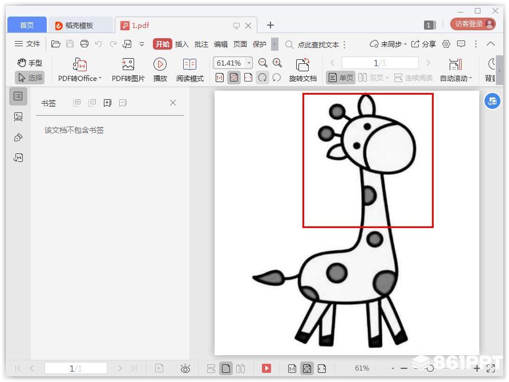Click the zoom out magnifier icon
Image resolution: width=509 pixels, height=382 pixels.
[x=263, y=63]
